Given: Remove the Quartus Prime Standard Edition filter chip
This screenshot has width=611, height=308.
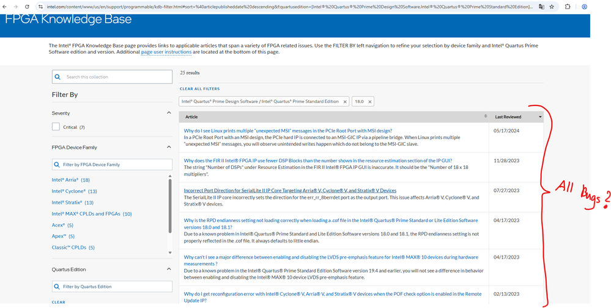Looking at the screenshot, I should pyautogui.click(x=345, y=102).
